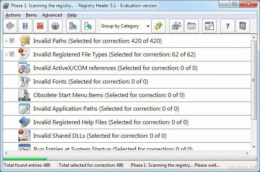Expand the Invalid Paths category

coord(6,41)
